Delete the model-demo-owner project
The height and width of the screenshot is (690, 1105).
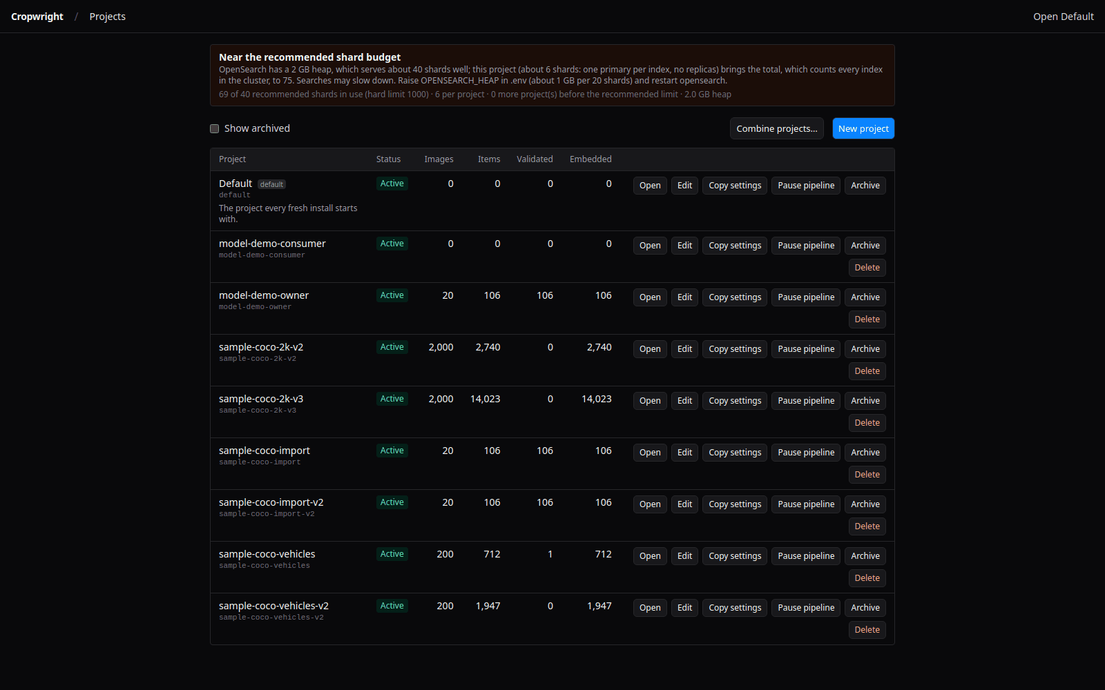867,319
